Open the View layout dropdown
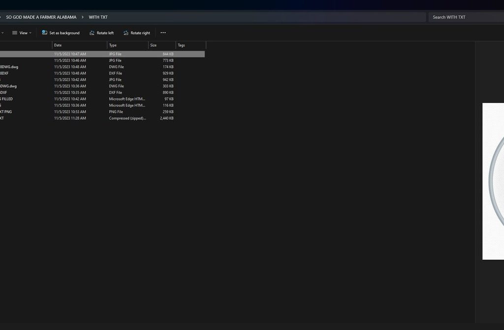This screenshot has height=330, width=504. pos(22,33)
